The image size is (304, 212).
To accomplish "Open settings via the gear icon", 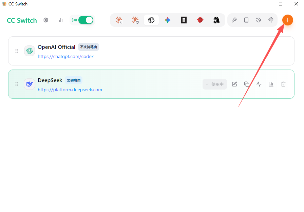I will click(46, 20).
